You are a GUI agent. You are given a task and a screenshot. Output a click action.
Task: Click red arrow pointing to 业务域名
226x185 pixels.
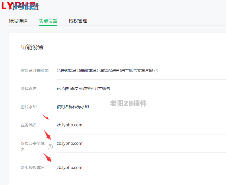pos(46,117)
